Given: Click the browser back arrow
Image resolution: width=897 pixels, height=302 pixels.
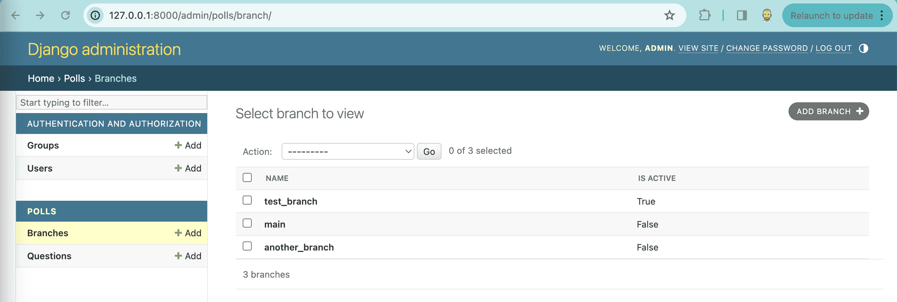Looking at the screenshot, I should tap(16, 15).
